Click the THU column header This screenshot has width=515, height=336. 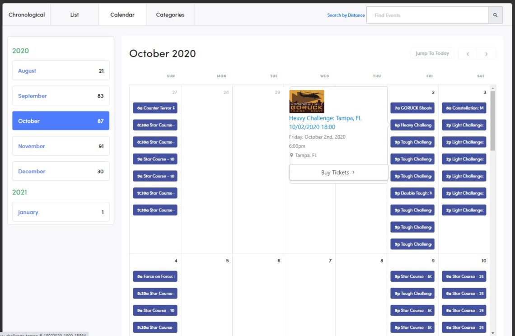click(x=377, y=76)
